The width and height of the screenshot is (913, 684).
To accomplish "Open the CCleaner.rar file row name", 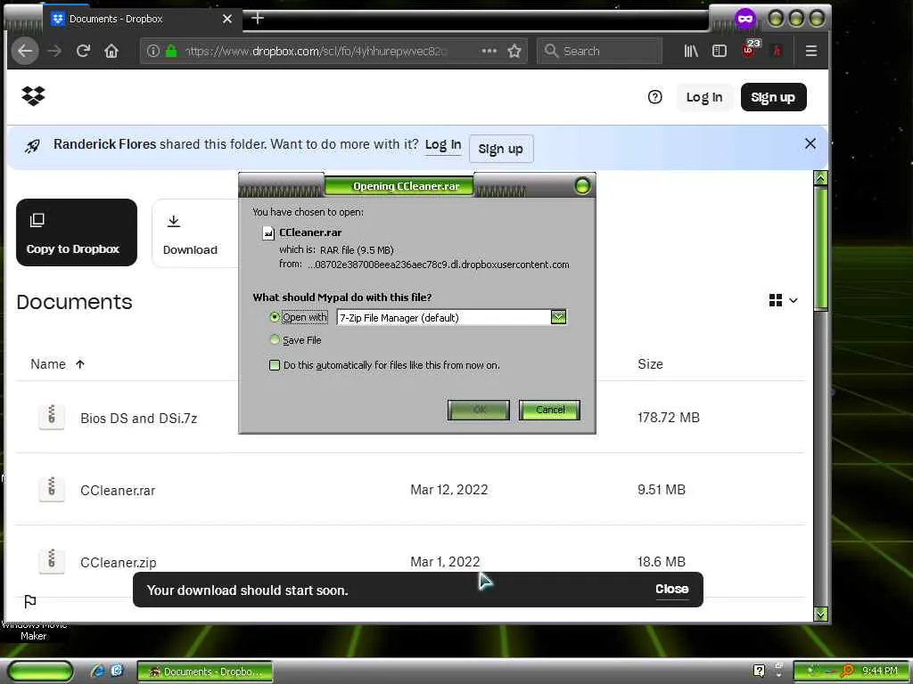I will coord(118,491).
